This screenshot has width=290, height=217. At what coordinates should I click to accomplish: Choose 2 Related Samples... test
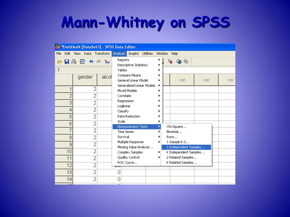click(186, 157)
